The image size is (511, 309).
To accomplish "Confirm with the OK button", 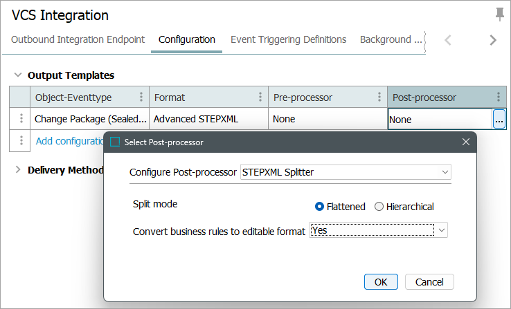I will tap(381, 281).
